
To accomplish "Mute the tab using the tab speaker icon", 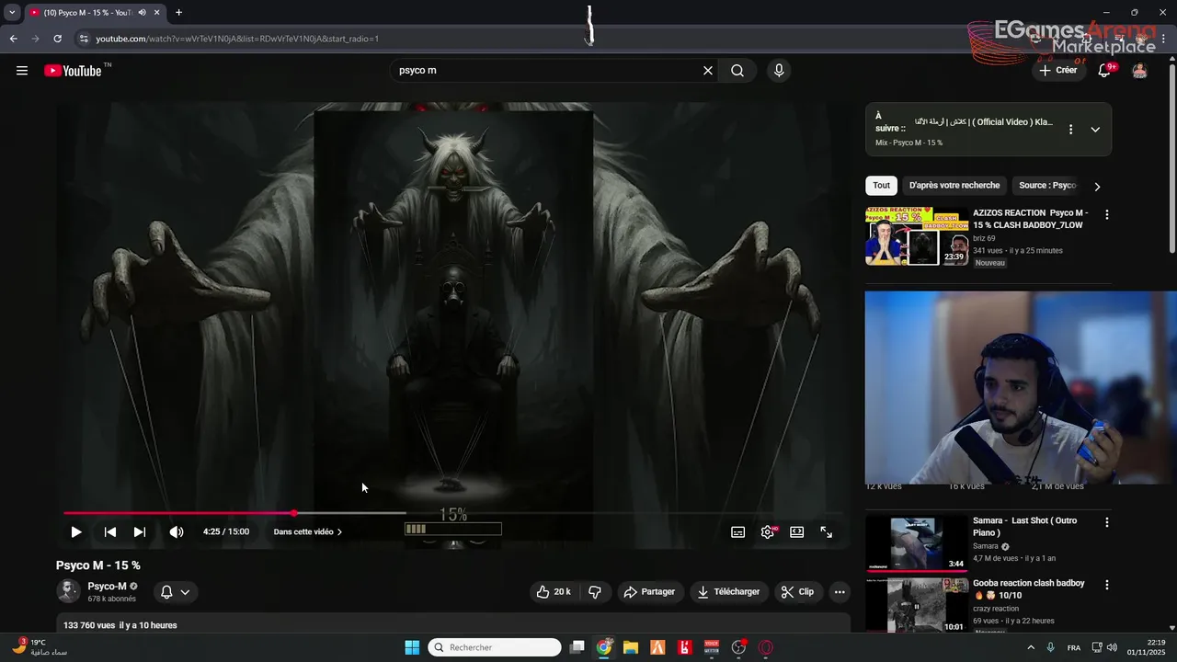I will click(142, 13).
